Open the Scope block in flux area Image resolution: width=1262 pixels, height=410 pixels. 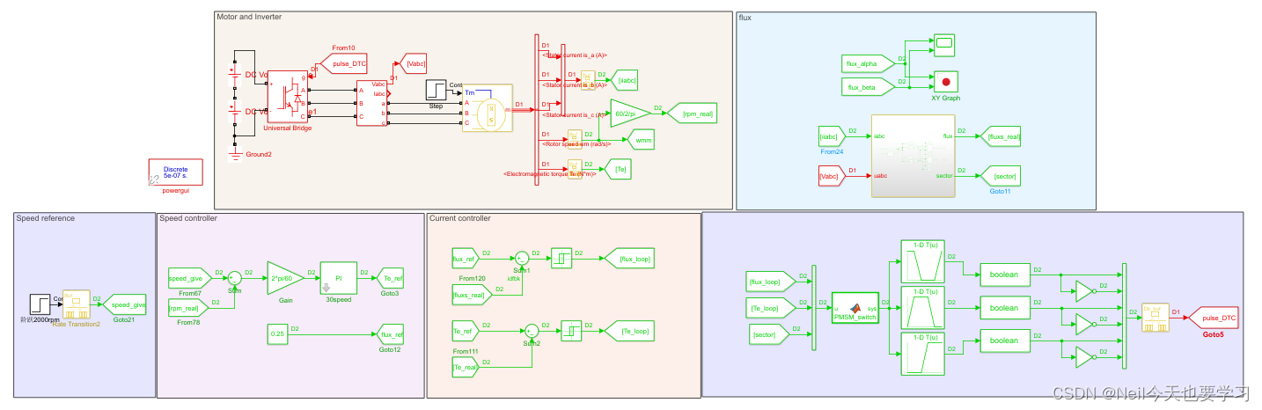945,43
